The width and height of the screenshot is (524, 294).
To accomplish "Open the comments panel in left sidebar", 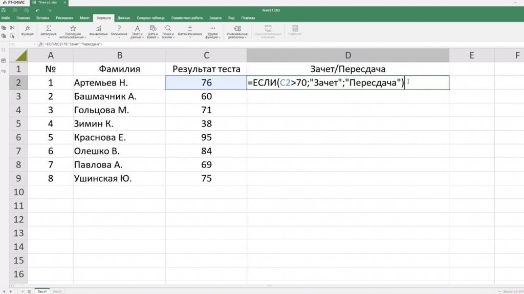I will 4,61.
